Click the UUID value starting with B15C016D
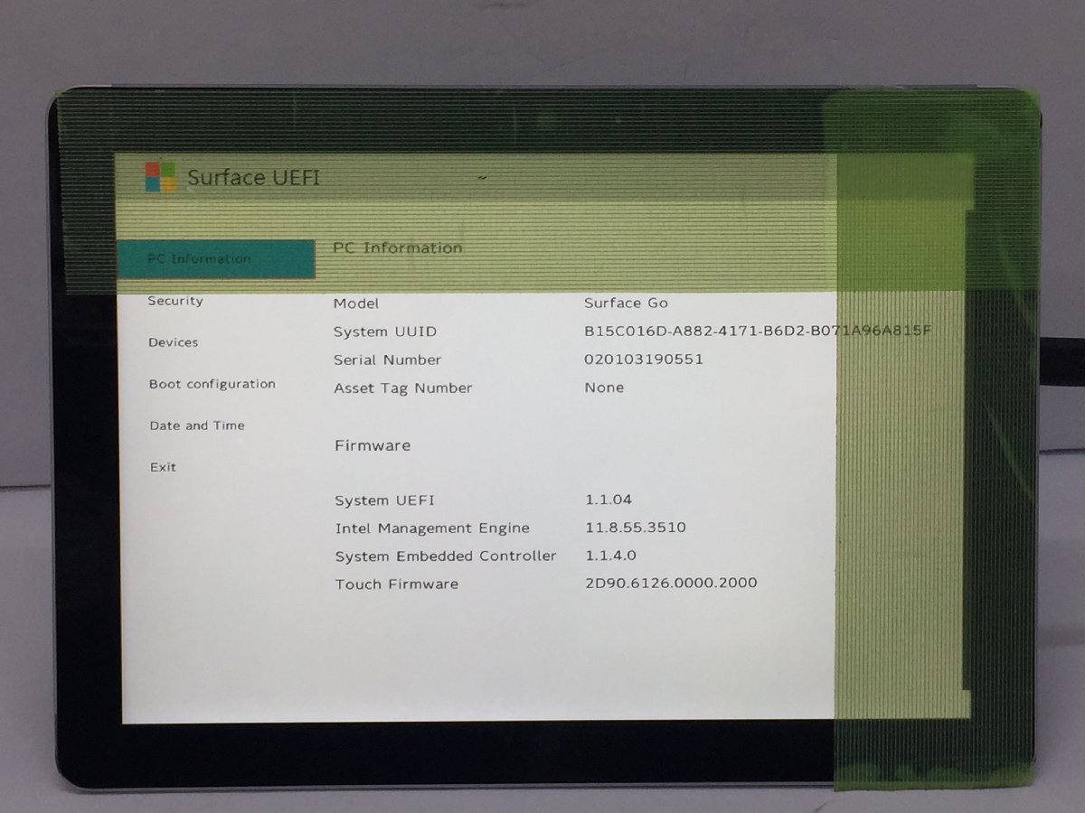This screenshot has width=1085, height=813. [x=758, y=331]
